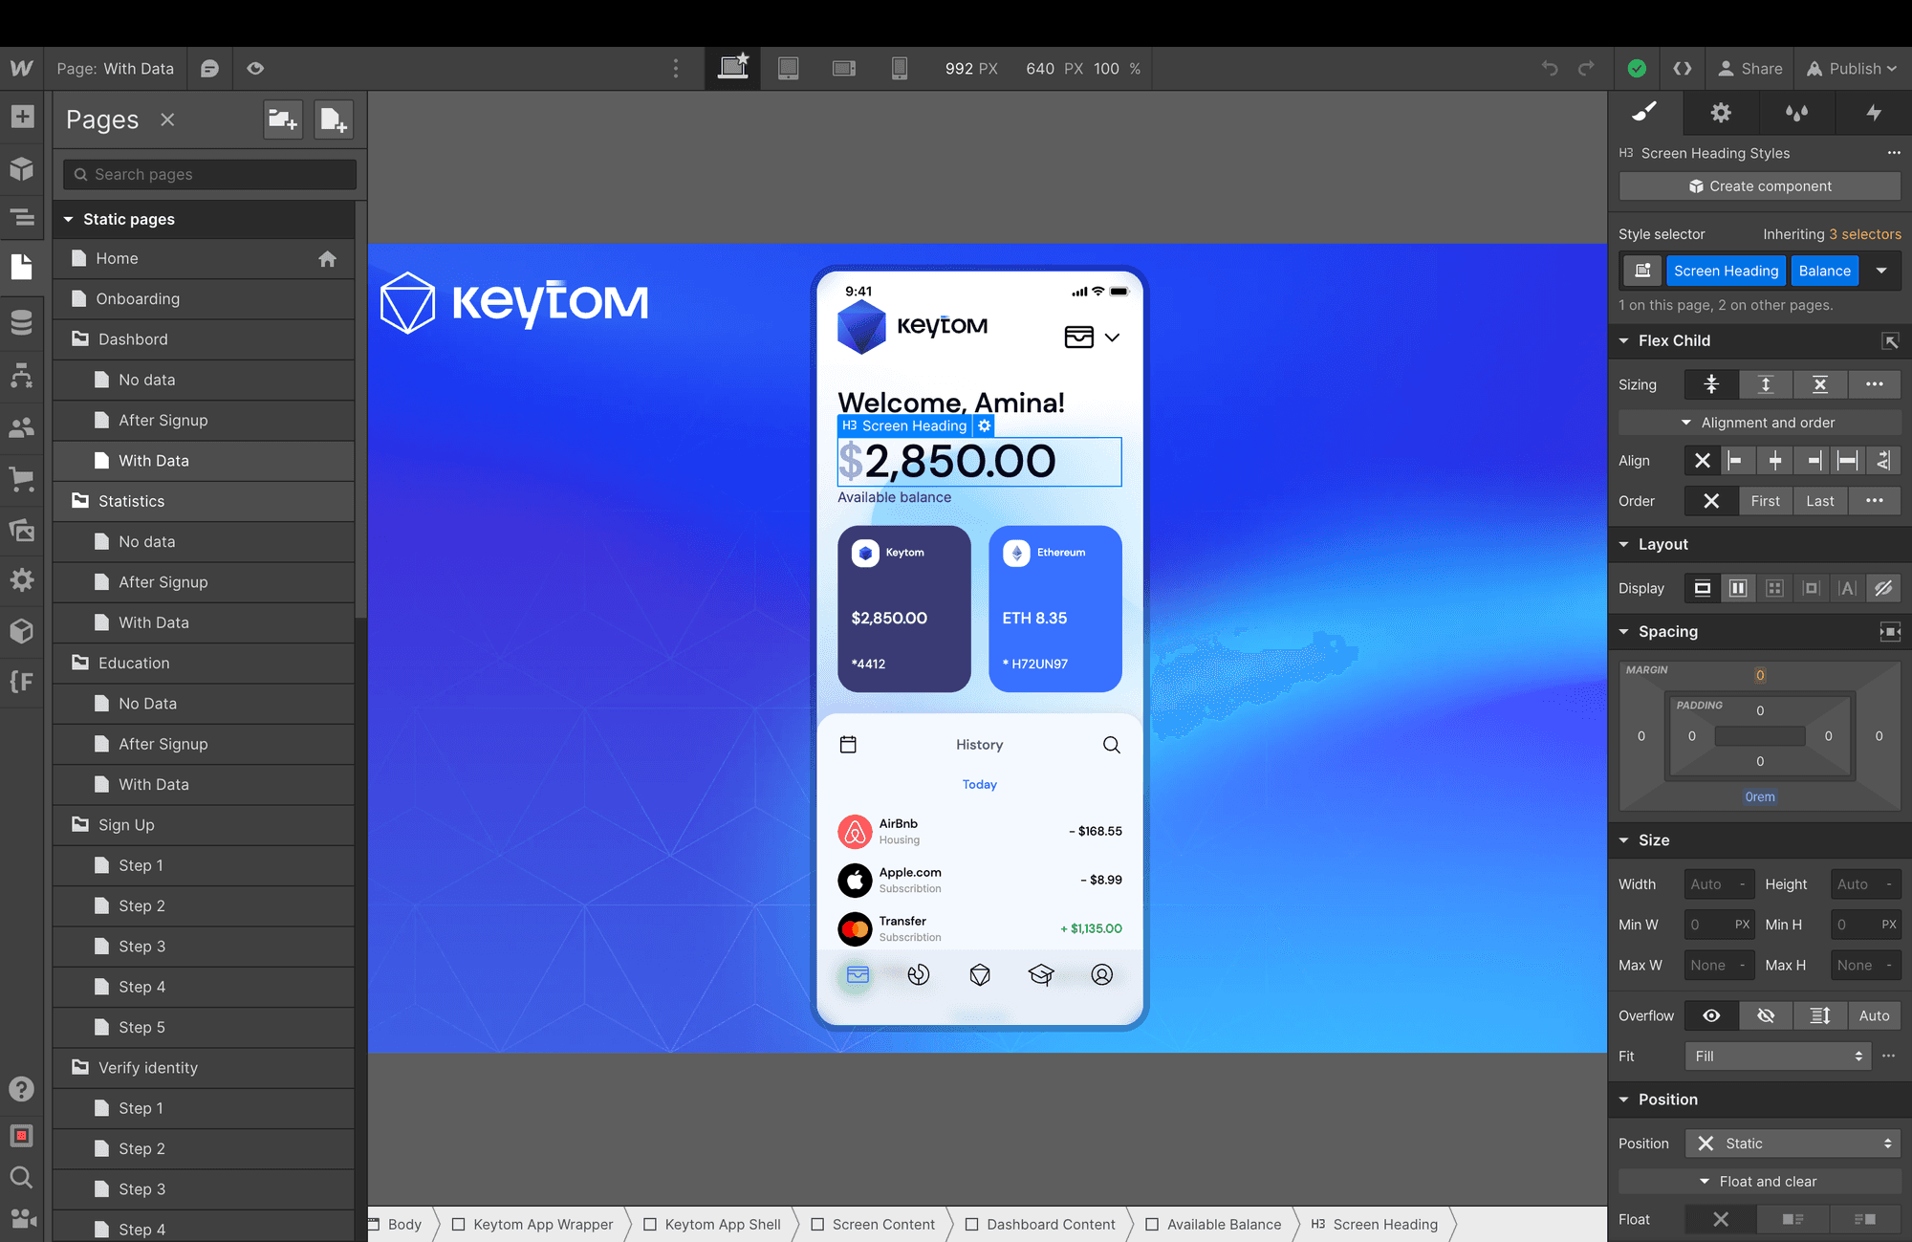Open the Position Static dropdown
The image size is (1912, 1242).
tap(1792, 1144)
